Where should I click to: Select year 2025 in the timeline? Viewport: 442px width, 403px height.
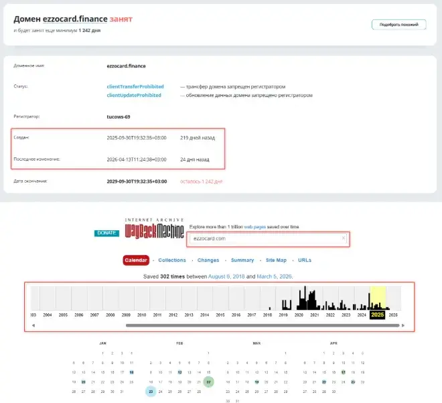coord(378,315)
